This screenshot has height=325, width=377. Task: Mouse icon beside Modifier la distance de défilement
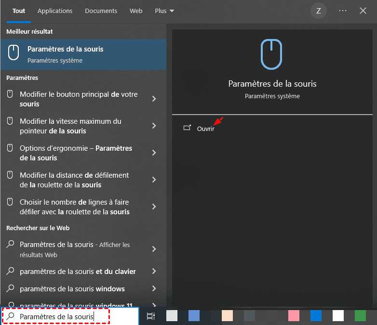click(x=10, y=175)
